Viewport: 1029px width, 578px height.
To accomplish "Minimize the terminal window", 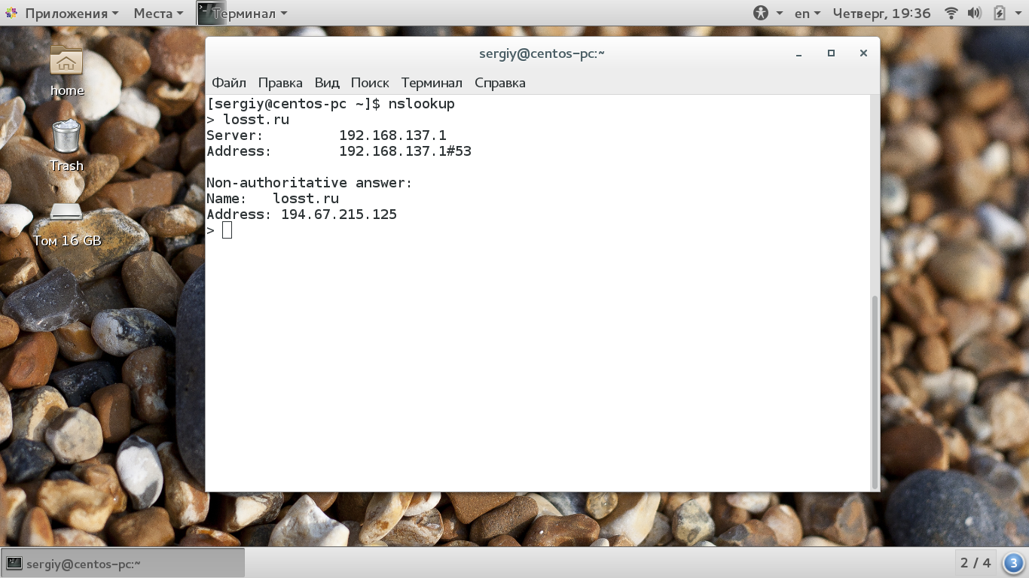I will click(798, 53).
